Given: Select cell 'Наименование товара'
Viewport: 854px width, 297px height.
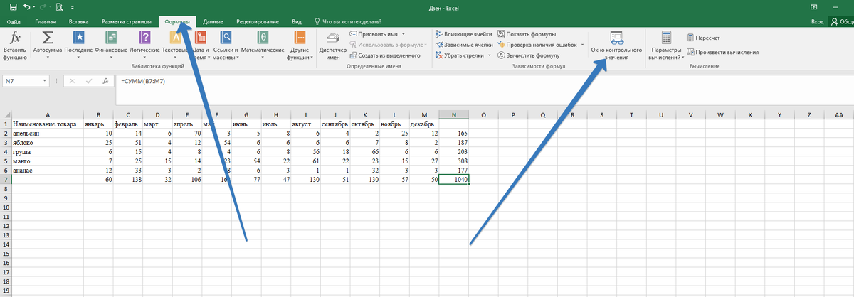Looking at the screenshot, I should click(x=47, y=124).
